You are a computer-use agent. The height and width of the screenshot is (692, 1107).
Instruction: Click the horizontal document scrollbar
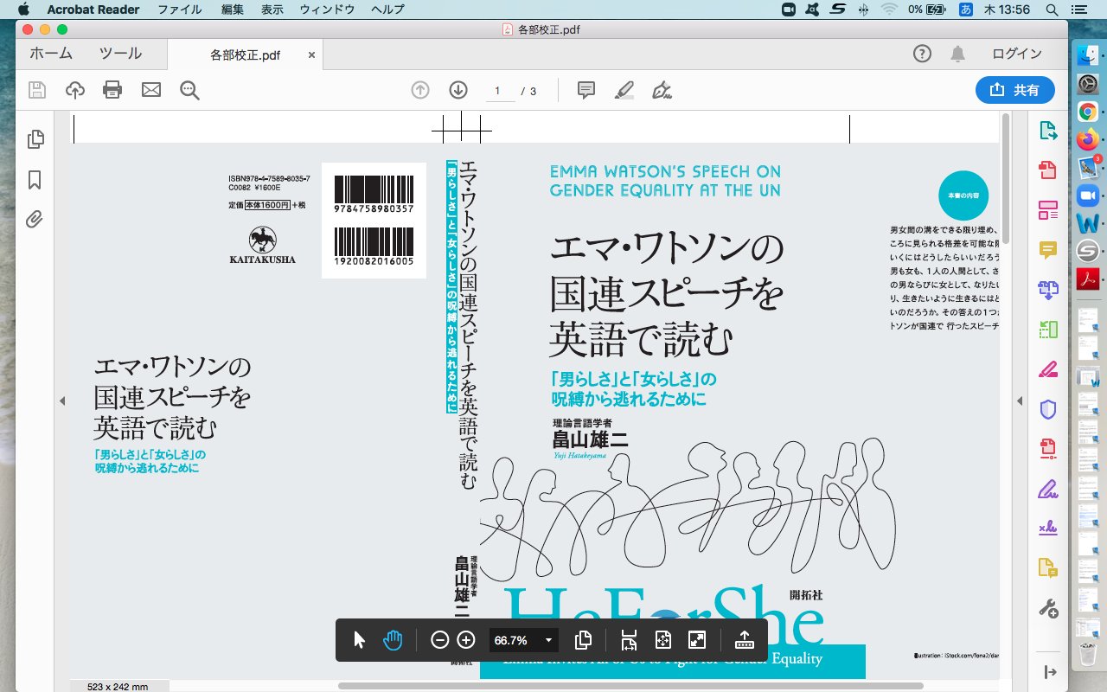[630, 686]
